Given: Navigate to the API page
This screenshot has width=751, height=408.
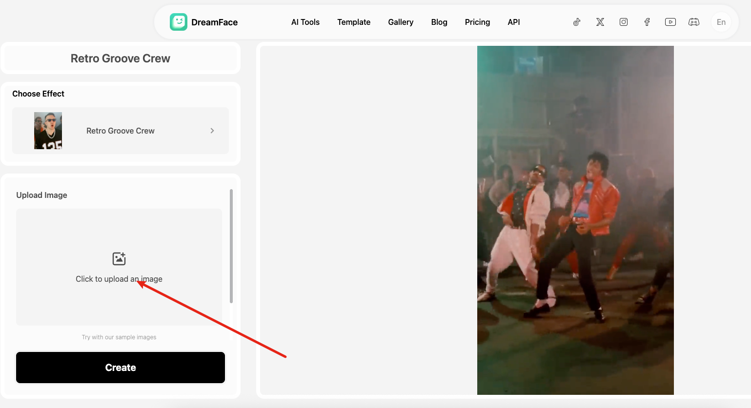Looking at the screenshot, I should tap(514, 22).
